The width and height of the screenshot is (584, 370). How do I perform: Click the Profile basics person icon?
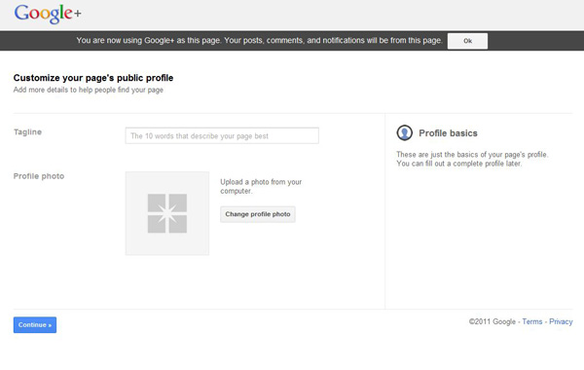[405, 132]
